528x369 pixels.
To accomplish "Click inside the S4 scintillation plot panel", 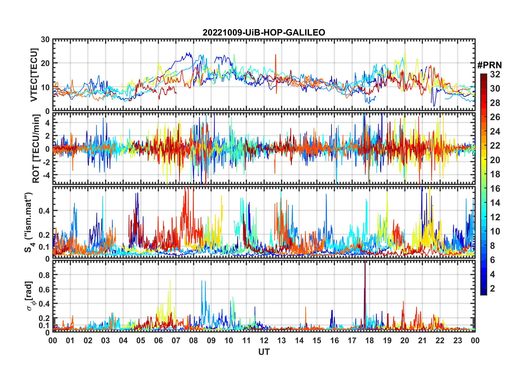I will tap(264, 223).
